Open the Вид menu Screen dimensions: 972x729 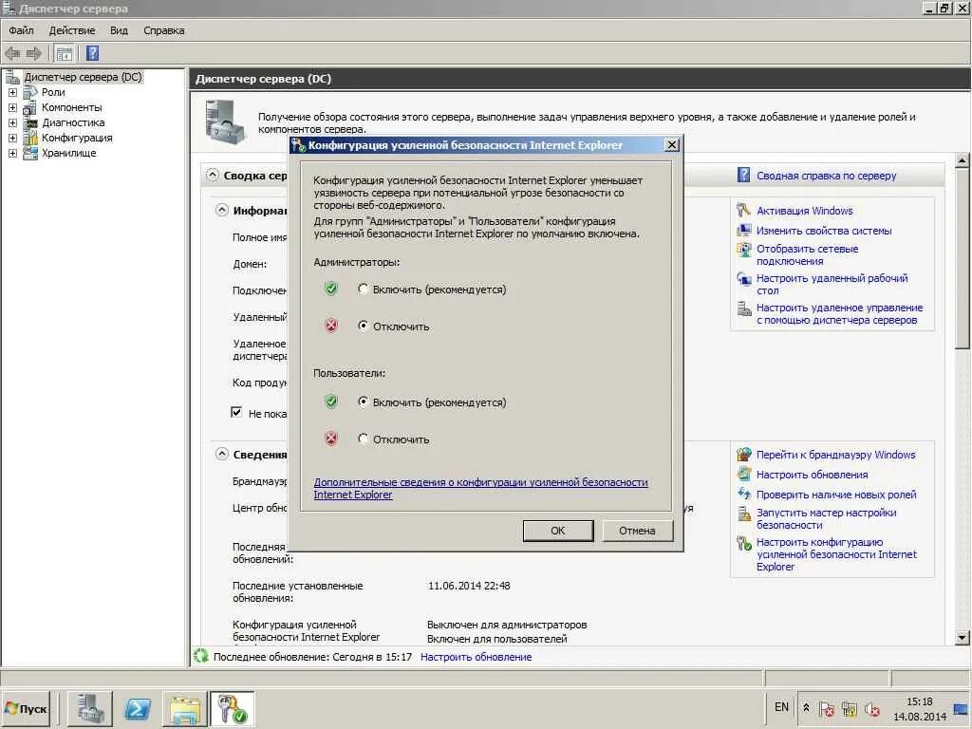(119, 30)
